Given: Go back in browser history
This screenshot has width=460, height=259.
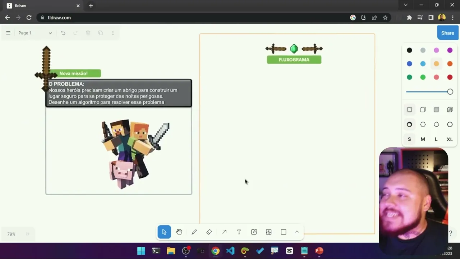Looking at the screenshot, I should point(7,18).
